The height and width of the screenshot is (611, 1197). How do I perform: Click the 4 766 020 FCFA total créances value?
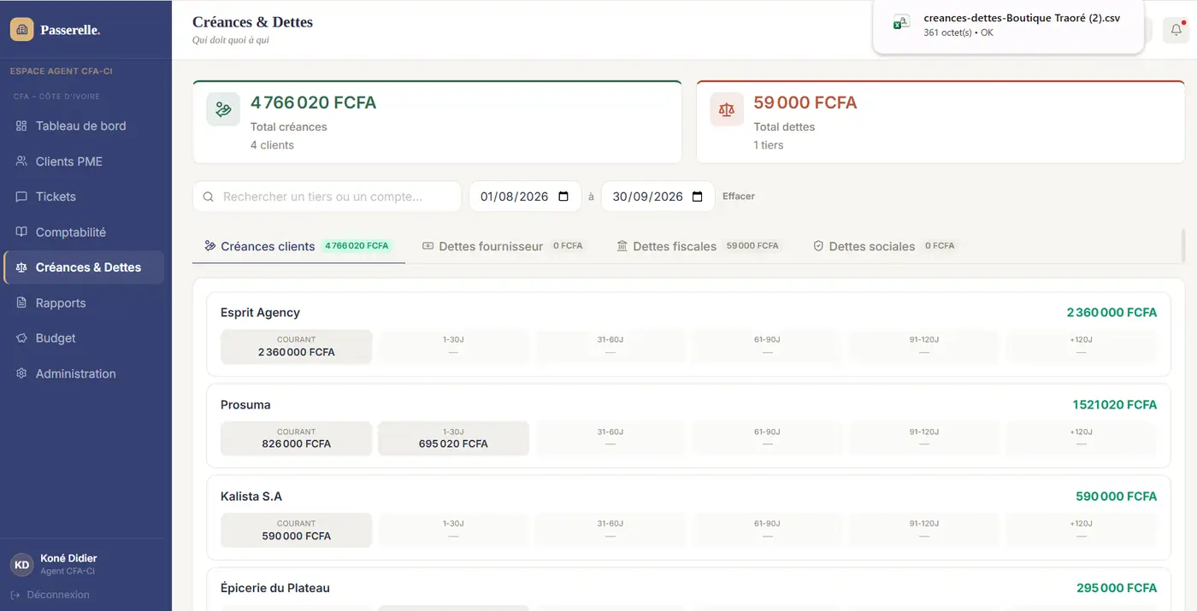point(313,103)
